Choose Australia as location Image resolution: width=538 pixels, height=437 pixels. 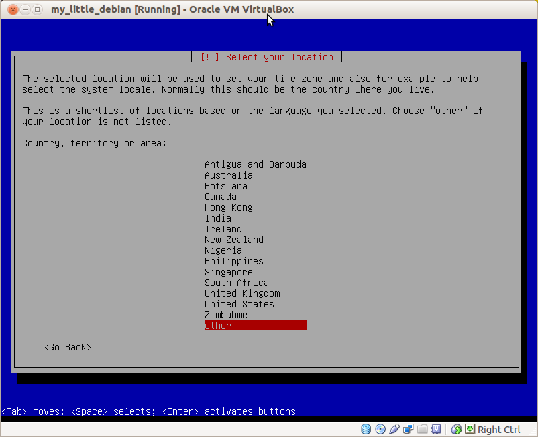pos(256,175)
